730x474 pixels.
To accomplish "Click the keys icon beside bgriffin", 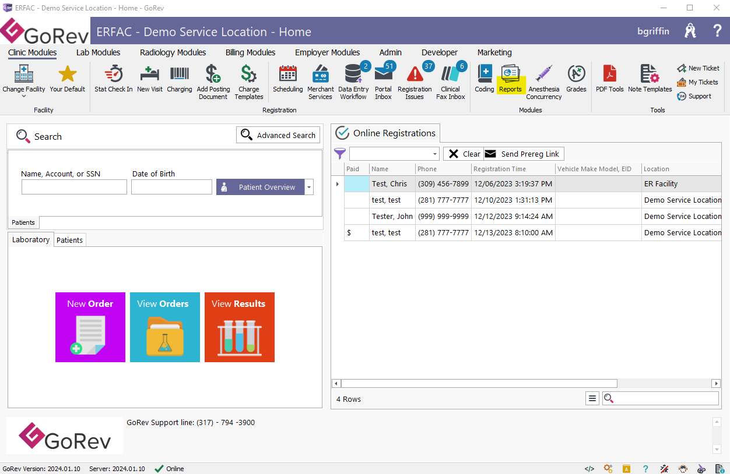I will (690, 31).
